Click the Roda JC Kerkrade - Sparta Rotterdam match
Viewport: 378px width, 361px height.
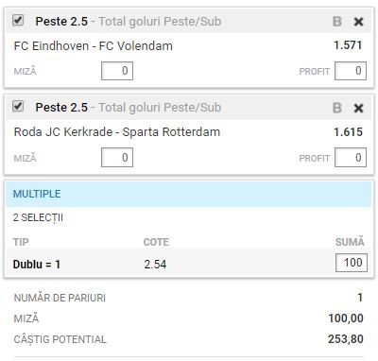click(117, 132)
